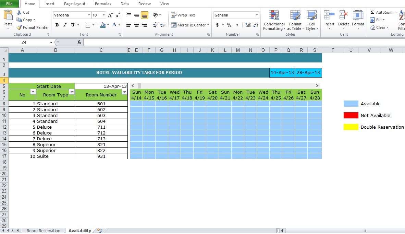
Task: Click Increase Indent icon
Action: click(x=163, y=25)
